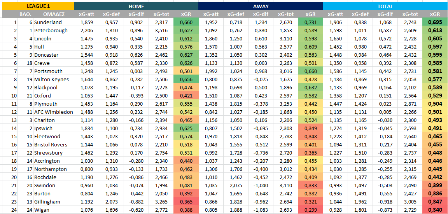The width and height of the screenshot is (448, 214).
Task: Select the Accrington team cell
Action: [54, 161]
